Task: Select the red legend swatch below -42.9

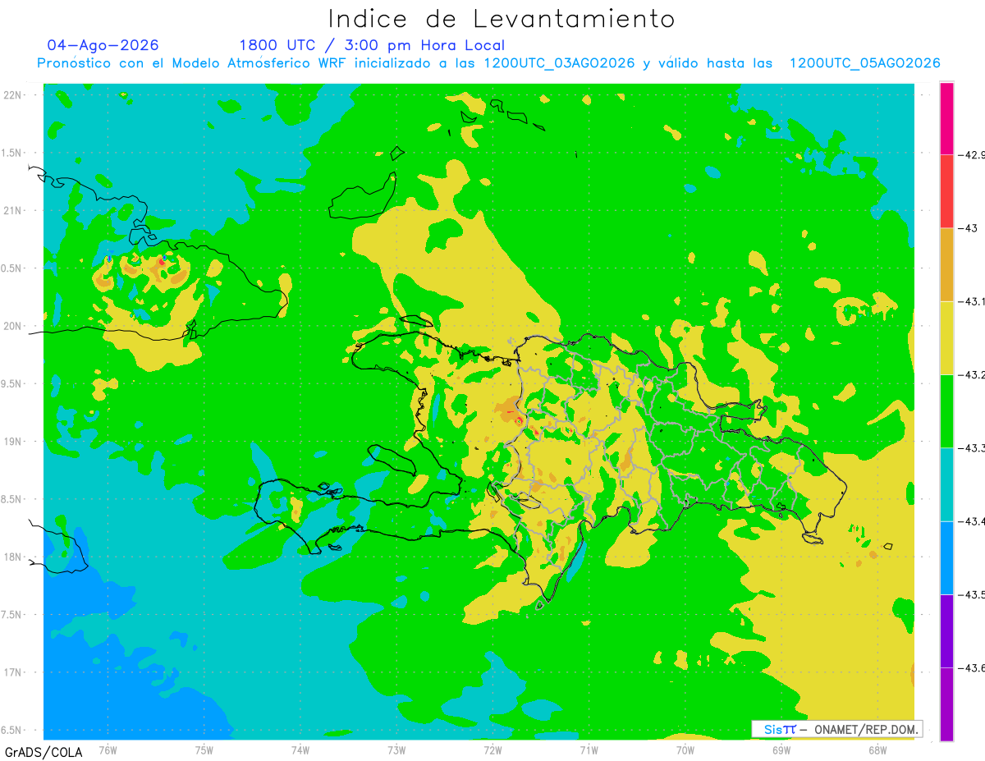Action: pos(946,190)
